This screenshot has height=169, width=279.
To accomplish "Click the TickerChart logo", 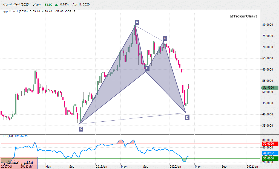I will (x=243, y=16).
